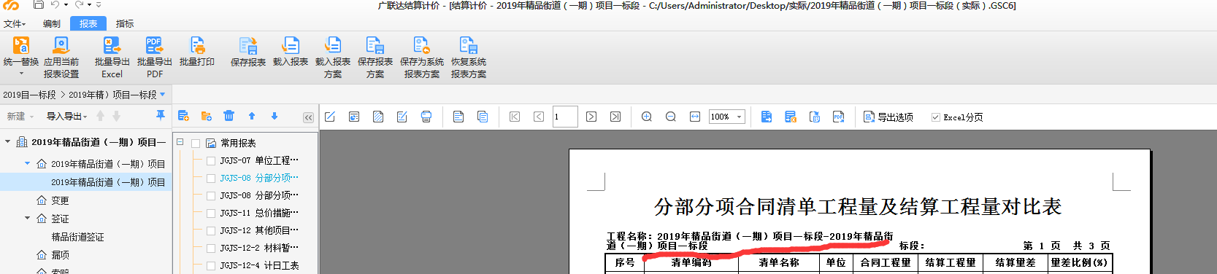
Task: Check the JGJS-12-2 材料暂 report checkbox
Action: [x=211, y=248]
